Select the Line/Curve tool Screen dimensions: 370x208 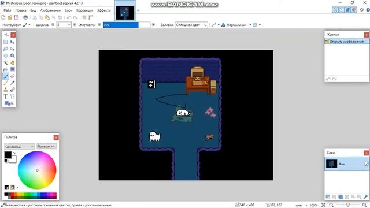pyautogui.click(x=13, y=96)
